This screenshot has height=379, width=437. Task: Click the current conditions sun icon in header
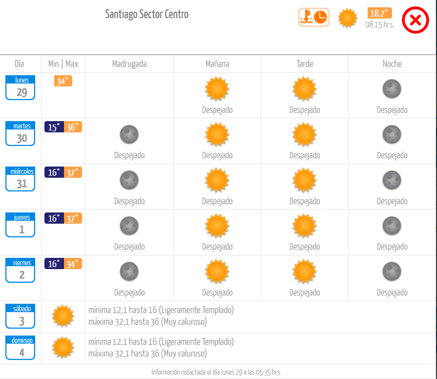click(348, 18)
